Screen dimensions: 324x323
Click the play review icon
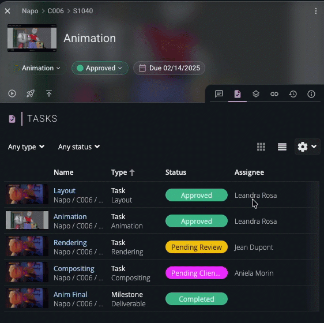tap(12, 93)
